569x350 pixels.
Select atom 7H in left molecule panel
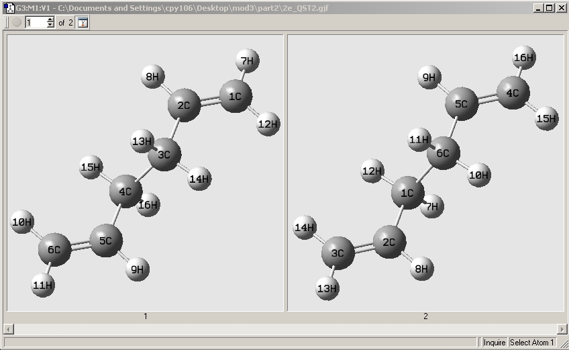(x=248, y=60)
